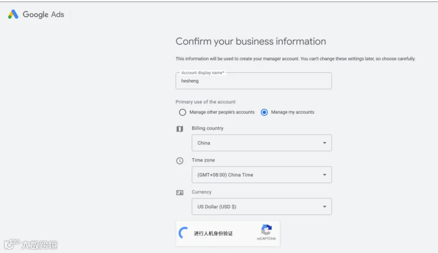Open the Currency dropdown showing US Dollar
Screen dimensions: 438x253
click(x=262, y=206)
